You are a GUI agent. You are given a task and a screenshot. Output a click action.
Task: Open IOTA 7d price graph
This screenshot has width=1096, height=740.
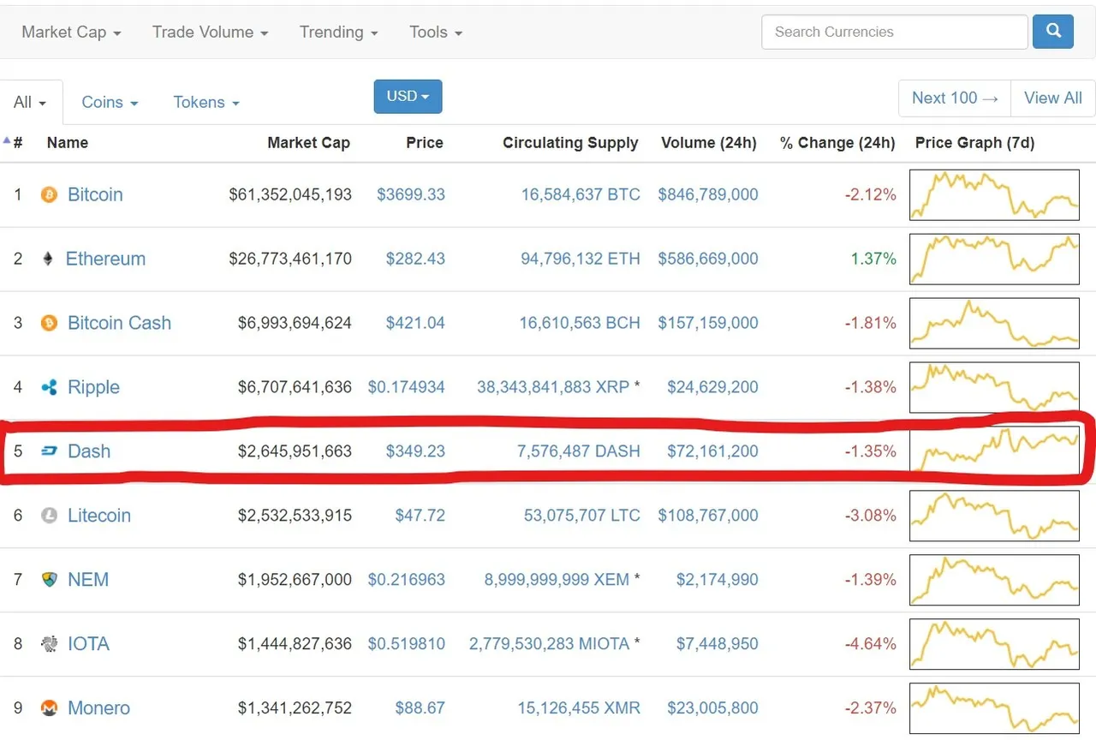[994, 644]
